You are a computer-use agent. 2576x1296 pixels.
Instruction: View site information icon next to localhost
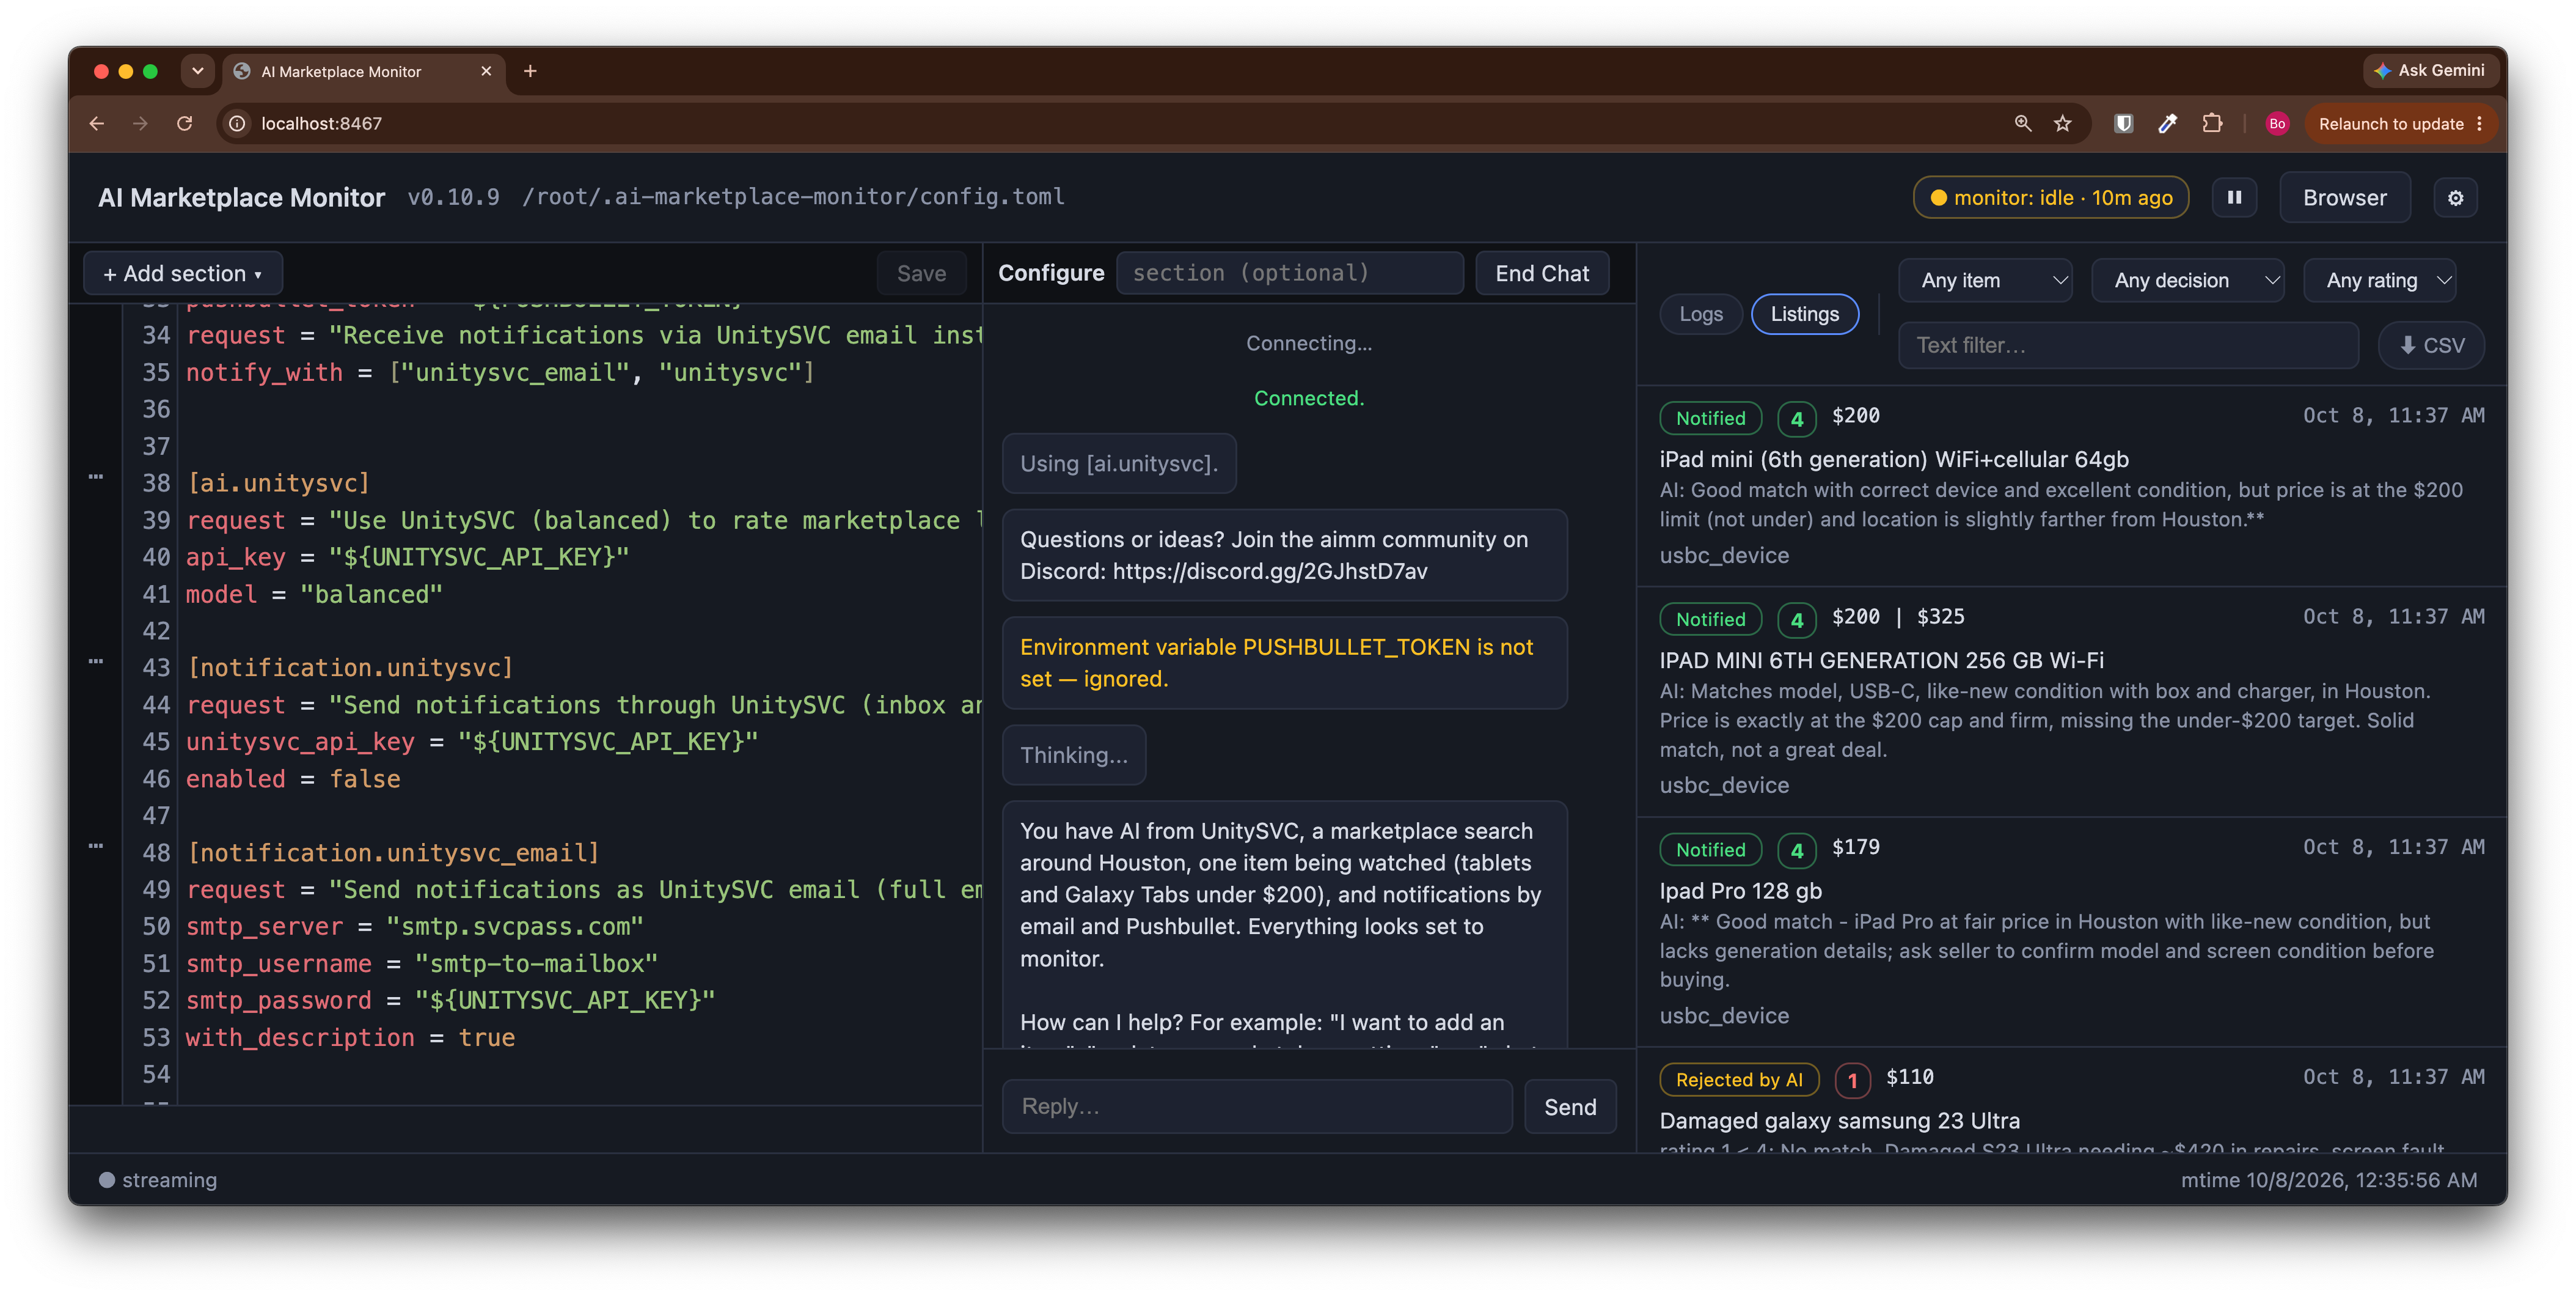click(x=237, y=123)
